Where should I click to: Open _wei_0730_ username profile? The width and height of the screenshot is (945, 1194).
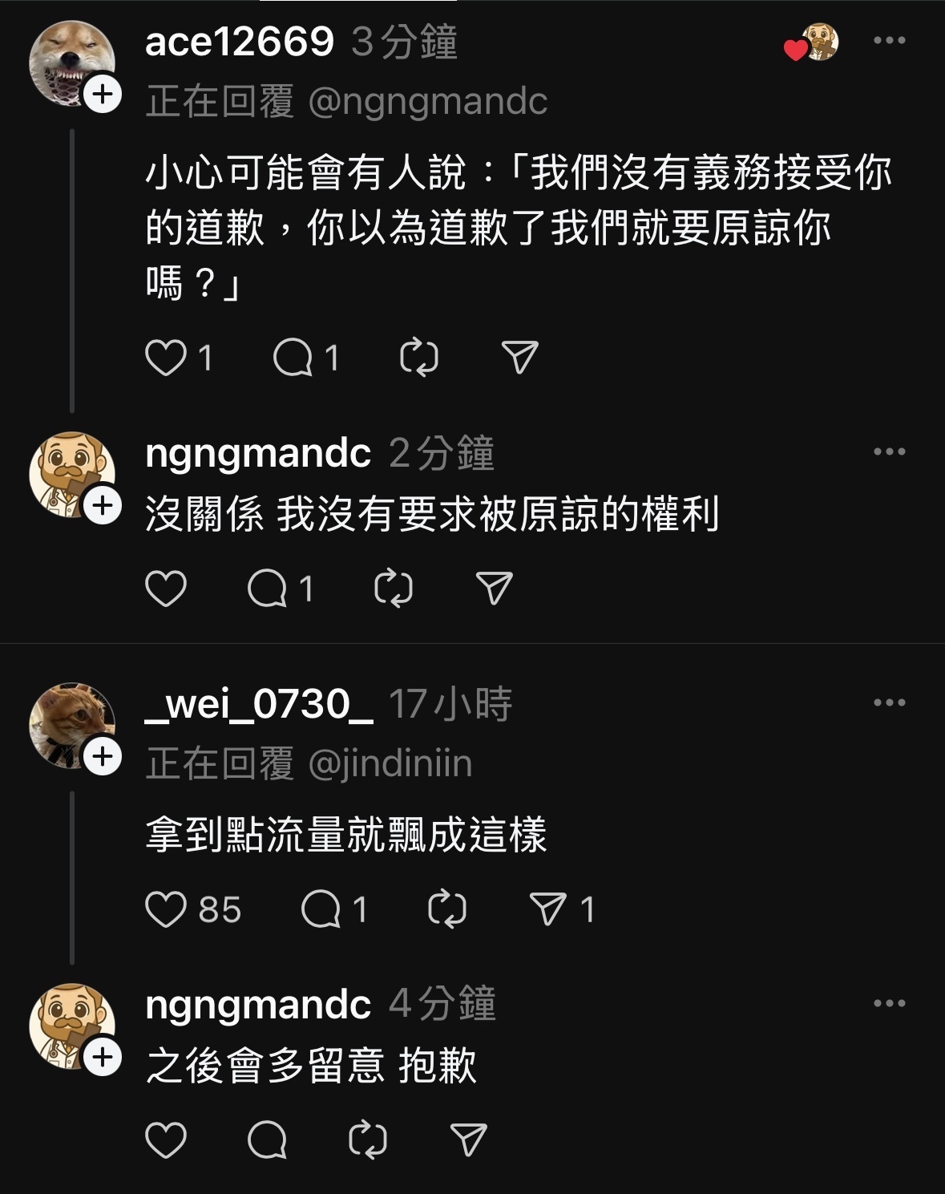pos(259,703)
